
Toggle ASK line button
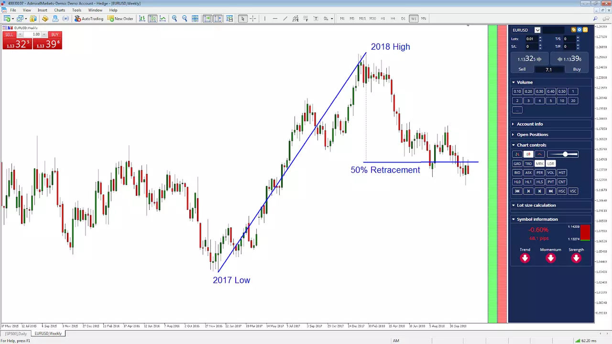(x=528, y=172)
